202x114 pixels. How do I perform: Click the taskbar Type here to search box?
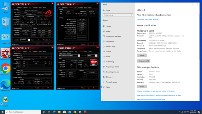23,112
